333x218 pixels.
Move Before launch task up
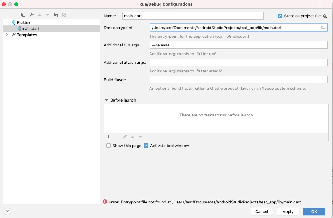coord(132,137)
